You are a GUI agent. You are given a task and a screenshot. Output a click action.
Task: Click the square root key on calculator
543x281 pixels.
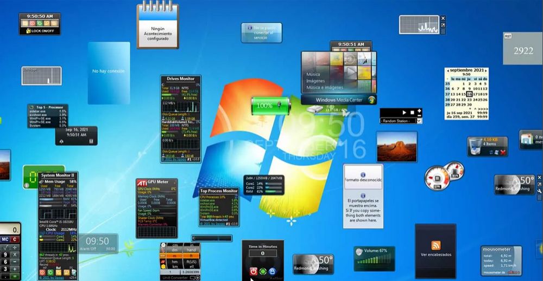click(x=5, y=247)
